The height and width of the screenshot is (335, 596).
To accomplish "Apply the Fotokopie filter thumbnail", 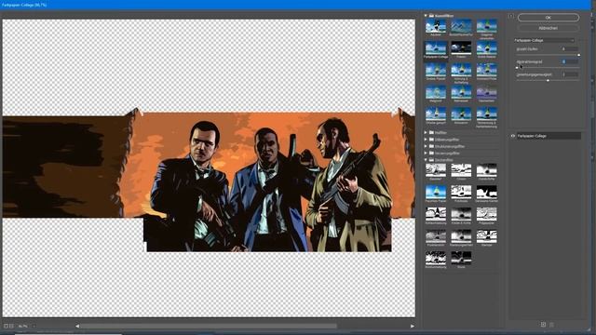I will point(461,192).
